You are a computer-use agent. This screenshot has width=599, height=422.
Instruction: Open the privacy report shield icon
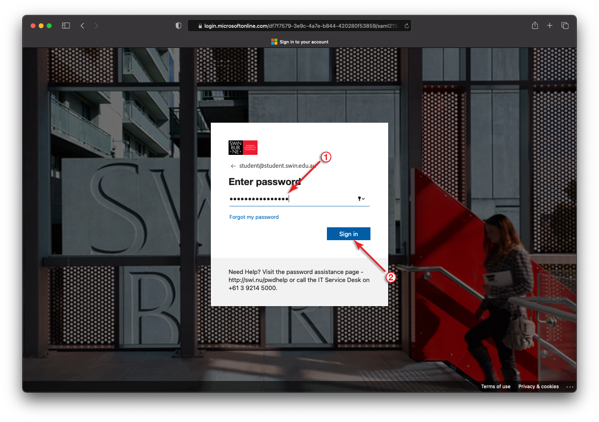click(x=178, y=26)
